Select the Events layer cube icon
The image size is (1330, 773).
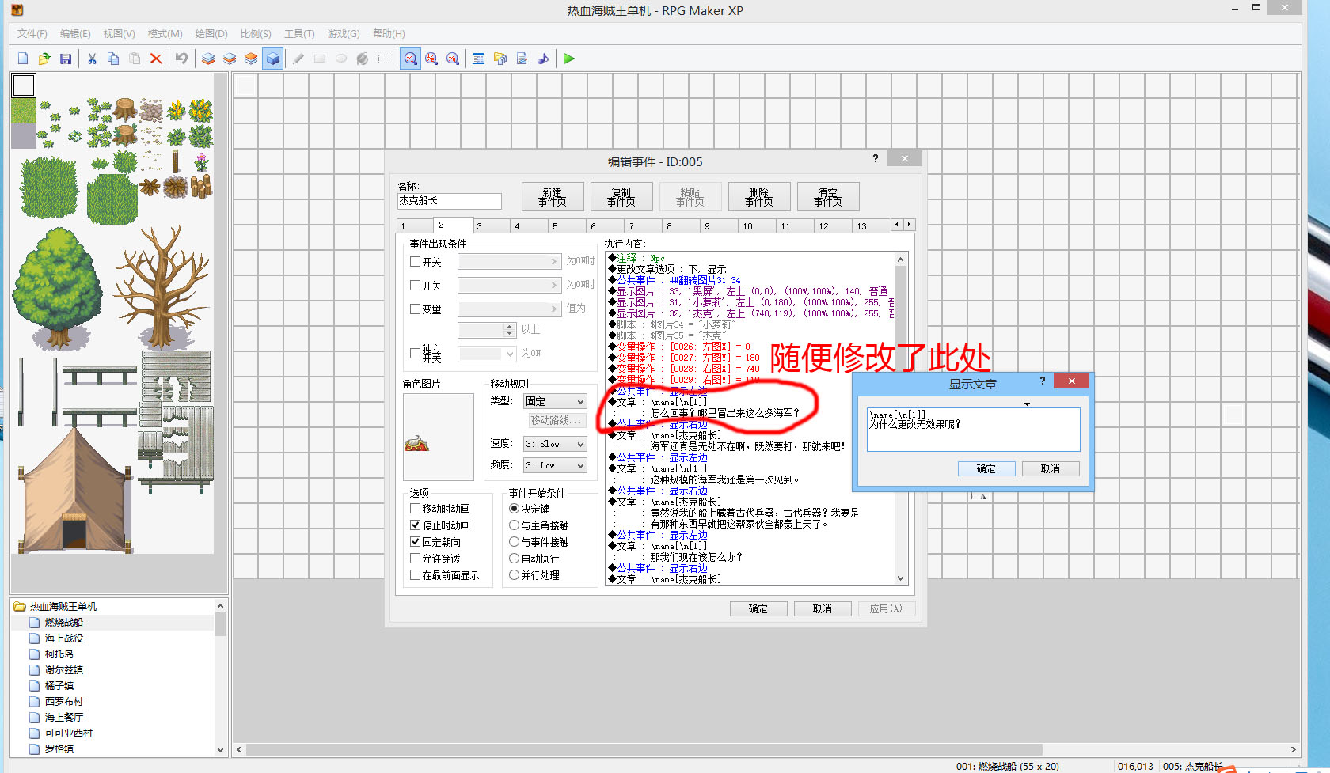pos(272,59)
